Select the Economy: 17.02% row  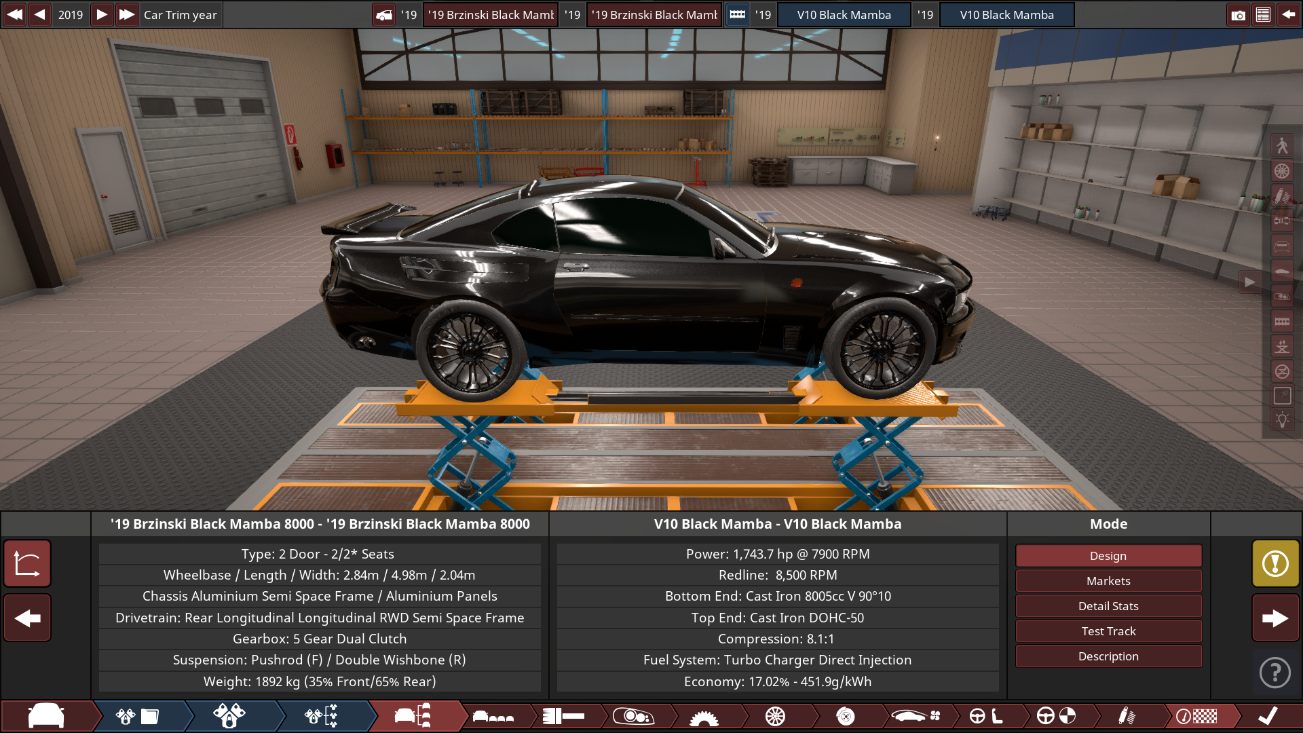pos(778,681)
